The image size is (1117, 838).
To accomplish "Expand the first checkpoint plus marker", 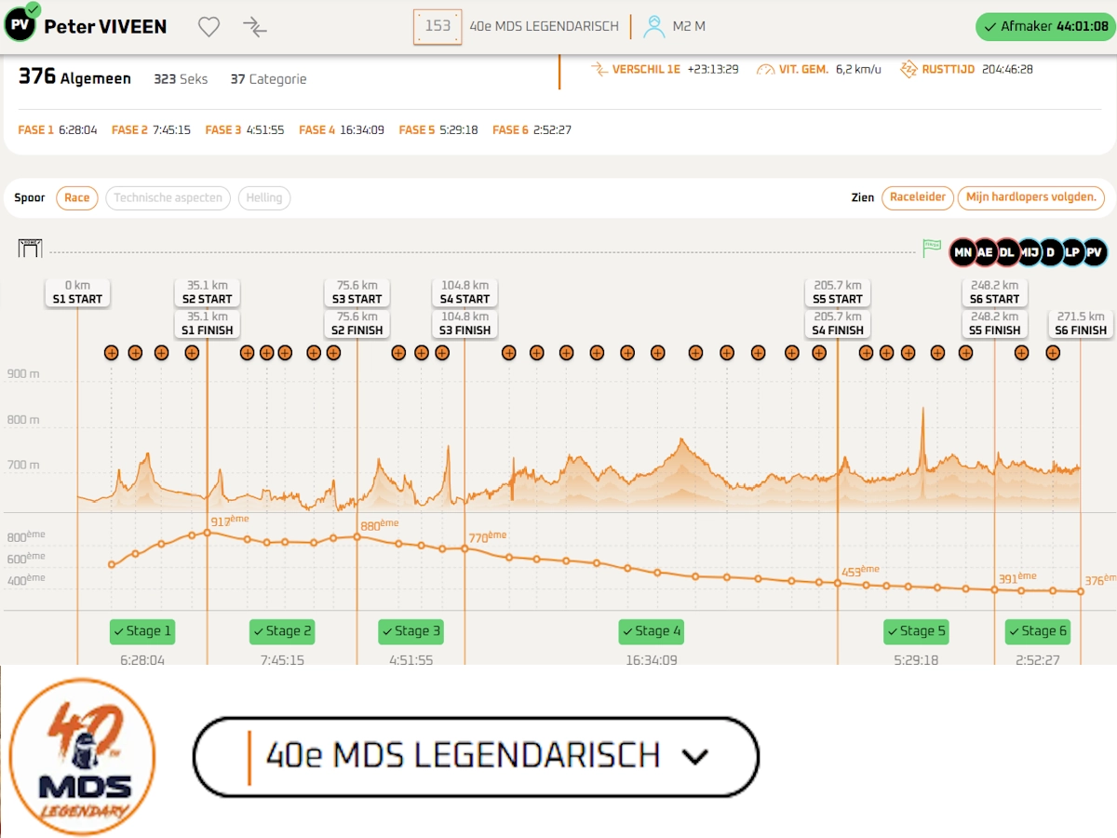I will coord(111,353).
